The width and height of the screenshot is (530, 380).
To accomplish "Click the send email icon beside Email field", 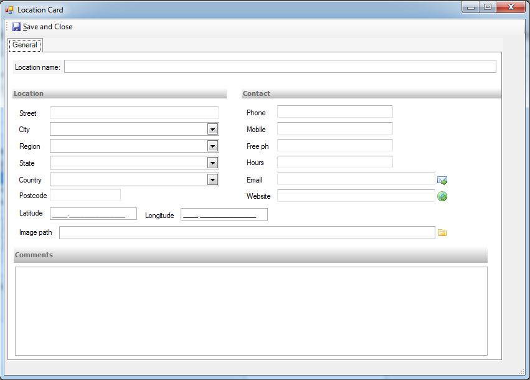I will (x=442, y=181).
